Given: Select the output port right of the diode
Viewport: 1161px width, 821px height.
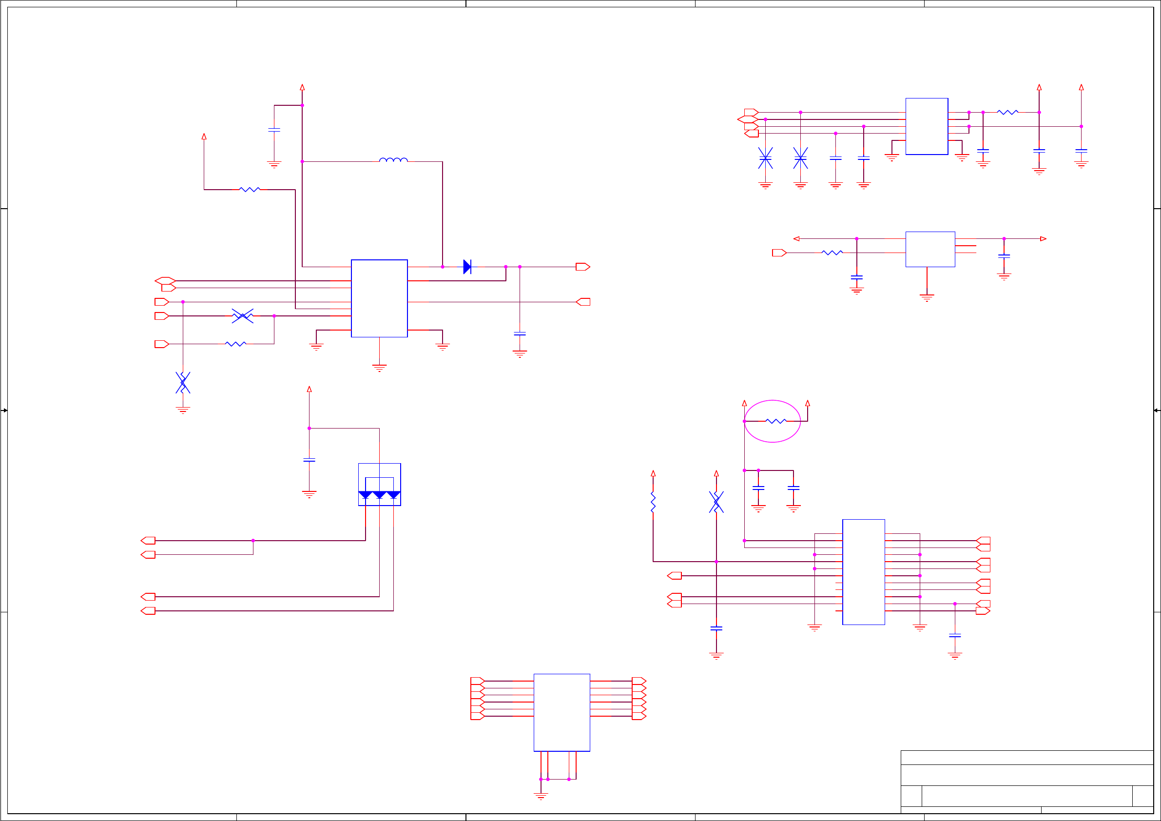Looking at the screenshot, I should (x=582, y=267).
